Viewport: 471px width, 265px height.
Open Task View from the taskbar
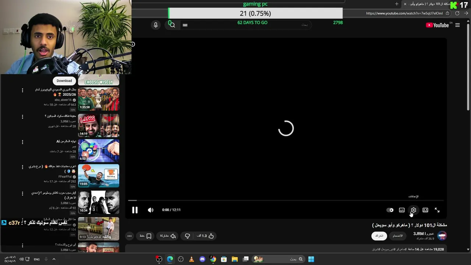coord(246,259)
